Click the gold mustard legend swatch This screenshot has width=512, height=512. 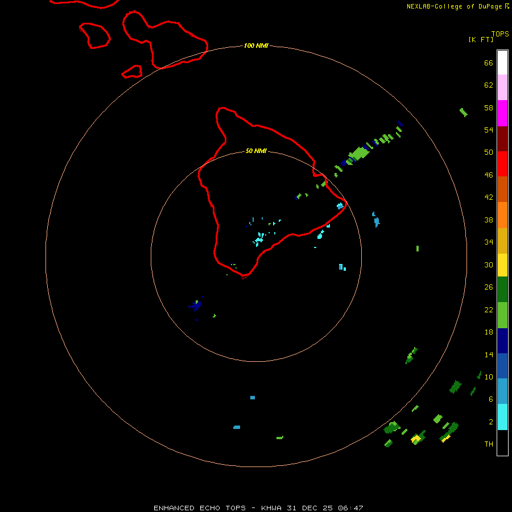pyautogui.click(x=502, y=241)
